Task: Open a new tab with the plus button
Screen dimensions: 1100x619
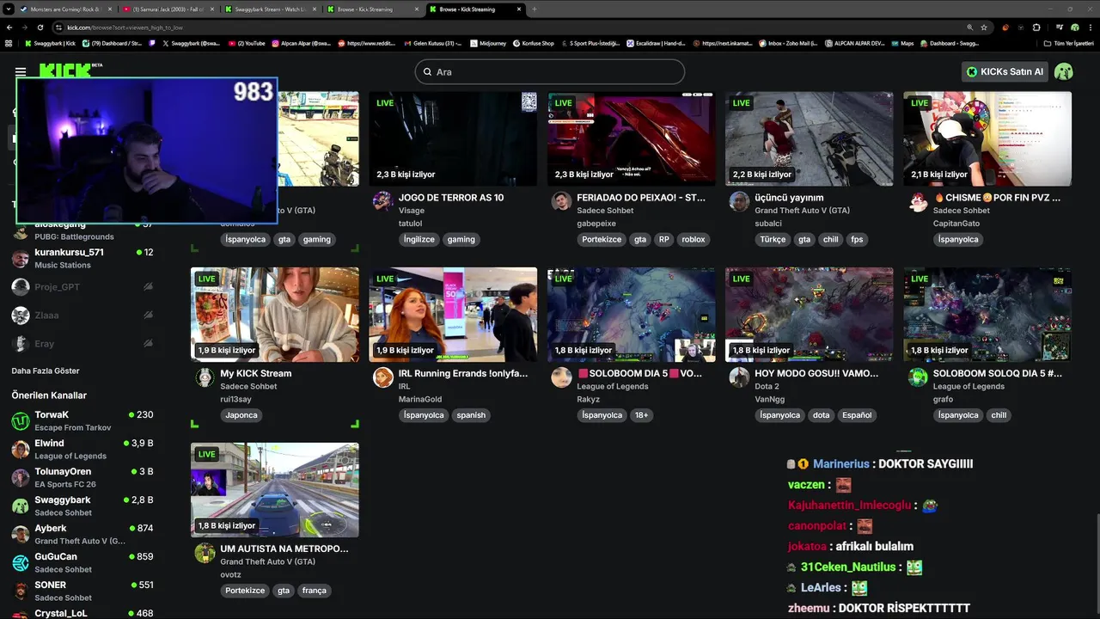Action: tap(535, 9)
